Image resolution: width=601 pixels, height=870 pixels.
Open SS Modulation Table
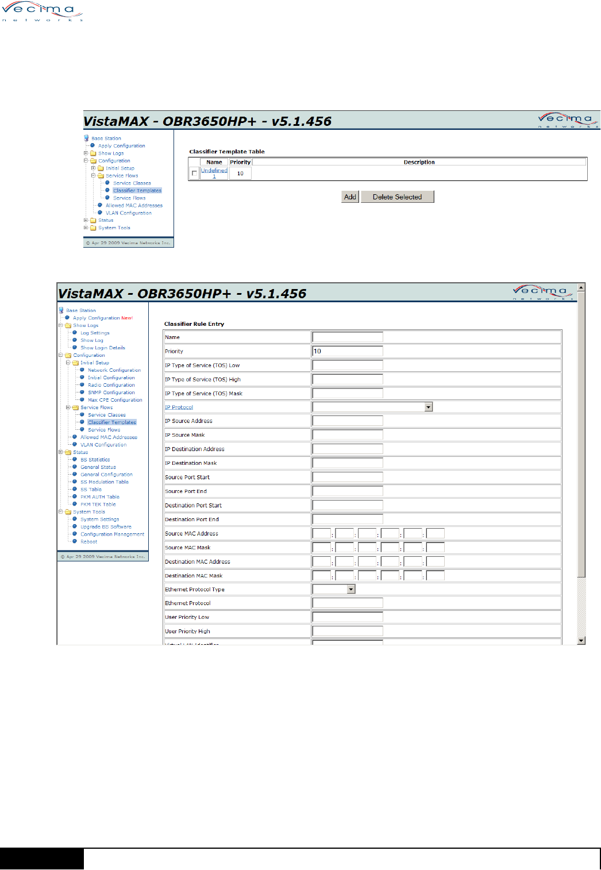click(x=105, y=482)
